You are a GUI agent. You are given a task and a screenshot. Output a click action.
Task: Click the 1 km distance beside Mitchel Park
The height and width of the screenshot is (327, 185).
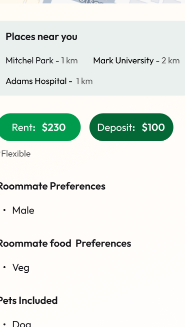pos(69,61)
